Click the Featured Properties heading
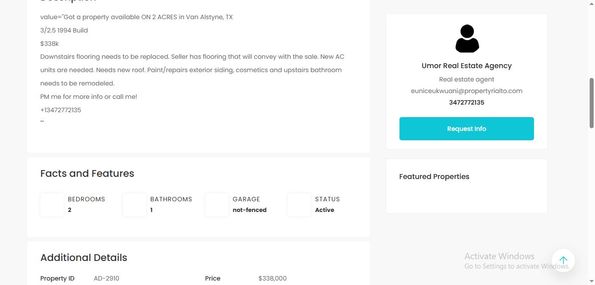The width and height of the screenshot is (595, 285). (x=434, y=176)
